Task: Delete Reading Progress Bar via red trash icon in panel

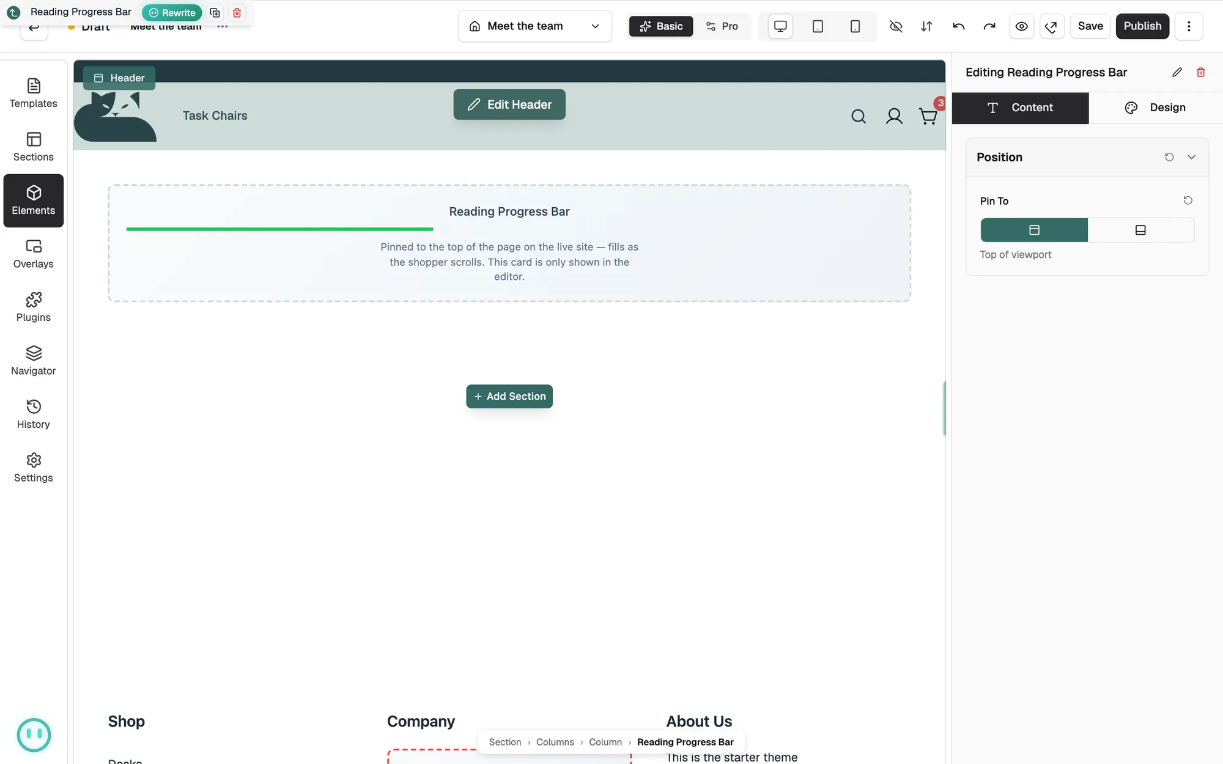Action: click(x=1201, y=72)
